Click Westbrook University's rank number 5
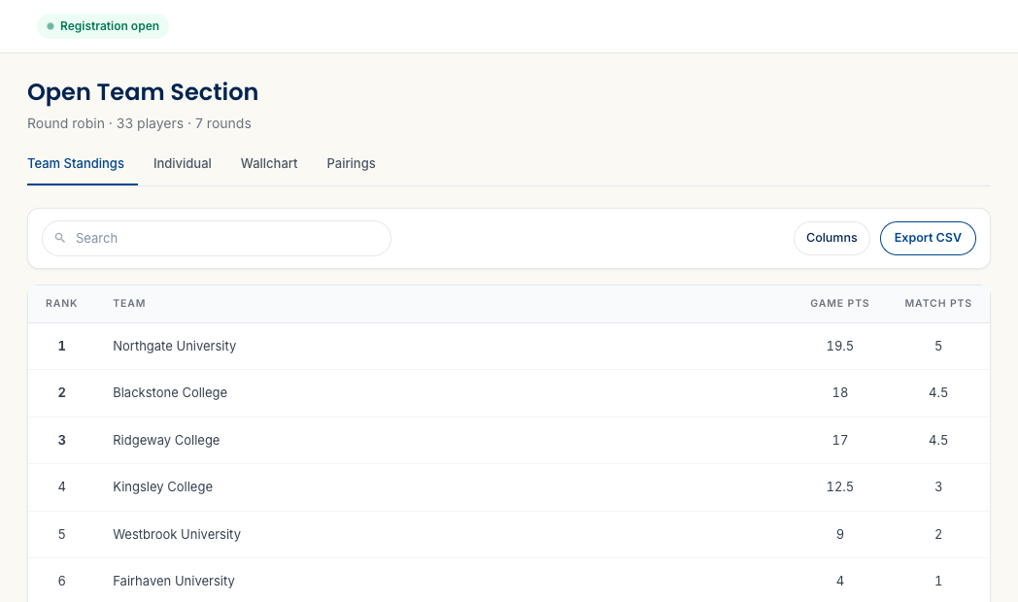 pyautogui.click(x=61, y=534)
